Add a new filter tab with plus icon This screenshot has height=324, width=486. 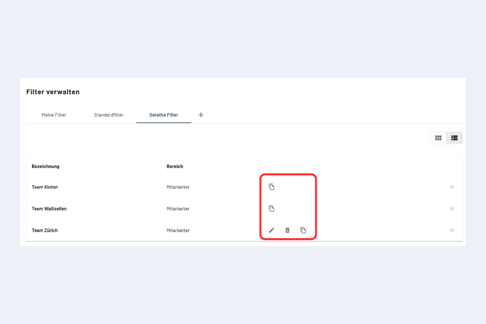tap(201, 115)
